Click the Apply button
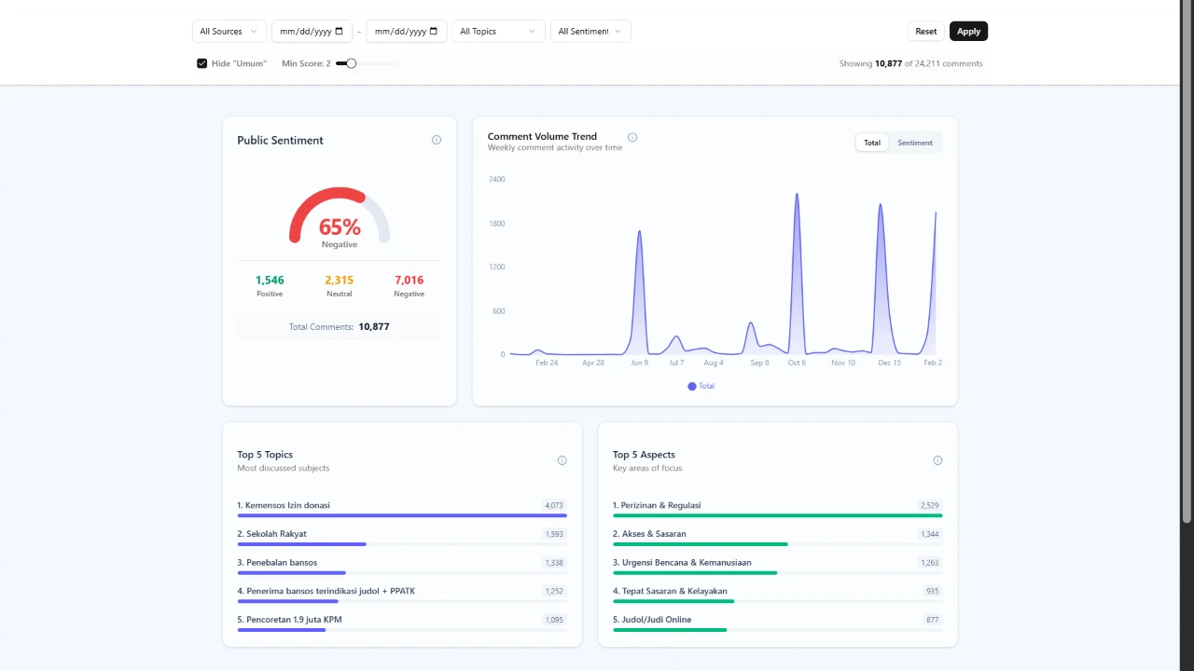1194x671 pixels. [x=968, y=31]
